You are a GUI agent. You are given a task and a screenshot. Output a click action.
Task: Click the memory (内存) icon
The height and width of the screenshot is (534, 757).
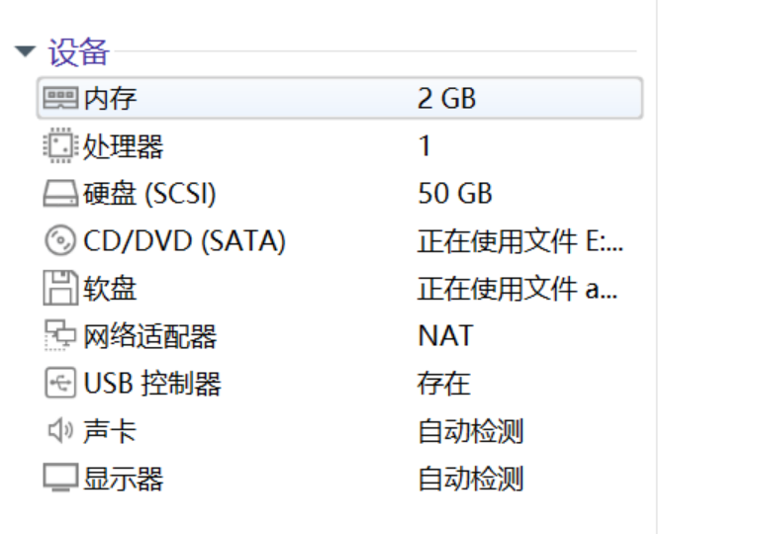61,99
